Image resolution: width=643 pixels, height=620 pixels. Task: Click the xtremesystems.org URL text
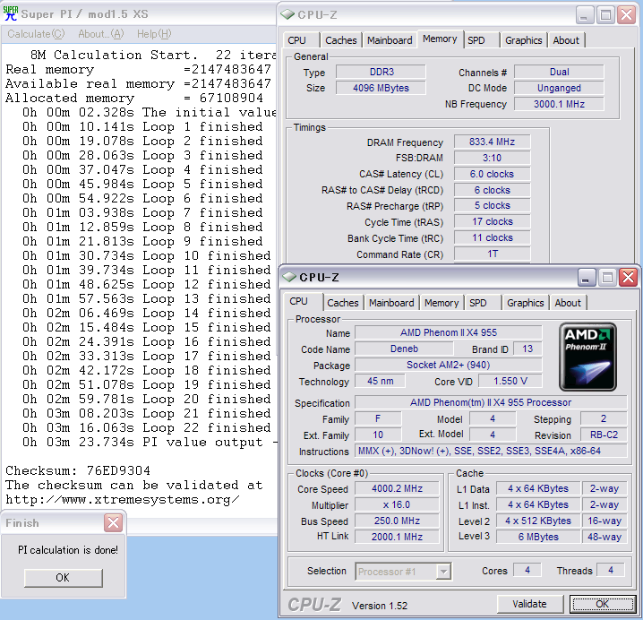coord(122,499)
